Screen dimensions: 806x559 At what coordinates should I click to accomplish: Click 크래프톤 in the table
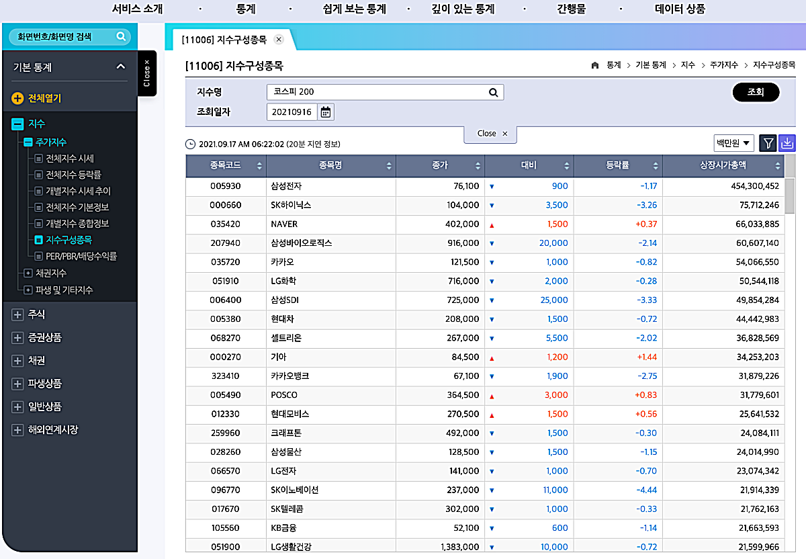[x=287, y=433]
